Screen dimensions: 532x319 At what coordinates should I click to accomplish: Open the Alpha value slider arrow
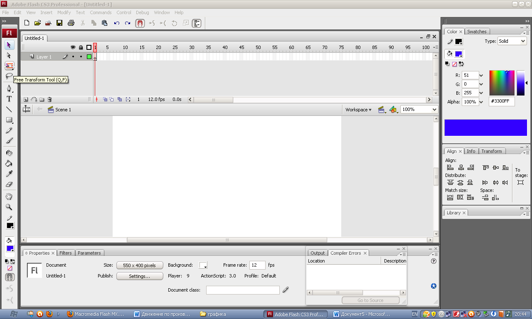pyautogui.click(x=481, y=102)
